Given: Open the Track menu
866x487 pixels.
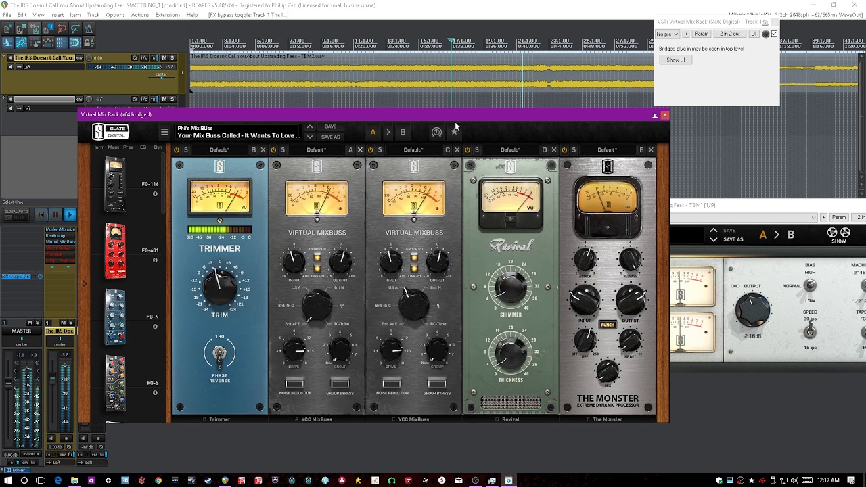Looking at the screenshot, I should click(93, 15).
